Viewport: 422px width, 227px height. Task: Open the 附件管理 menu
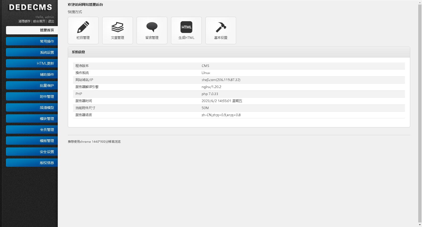pyautogui.click(x=32, y=96)
